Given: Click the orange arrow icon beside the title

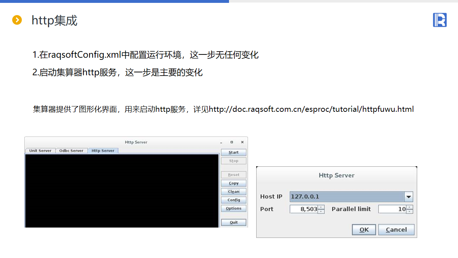Looking at the screenshot, I should (17, 20).
